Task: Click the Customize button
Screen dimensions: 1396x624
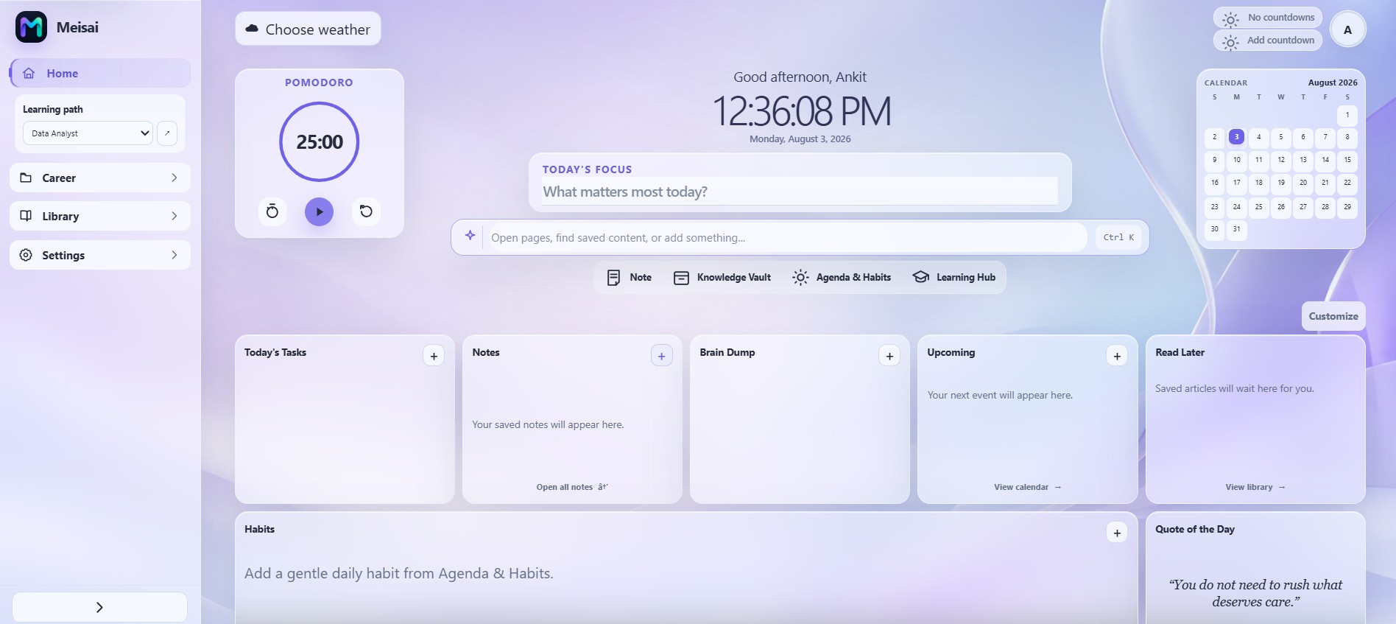Action: coord(1333,316)
